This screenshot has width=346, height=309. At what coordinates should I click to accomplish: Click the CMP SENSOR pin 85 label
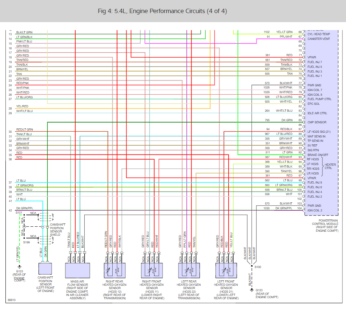(317, 122)
